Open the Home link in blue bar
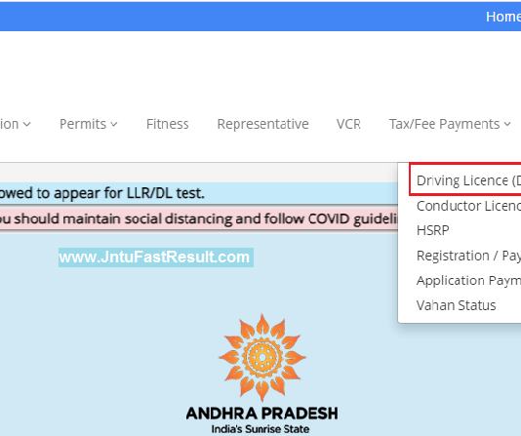This screenshot has width=521, height=436. pyautogui.click(x=503, y=17)
